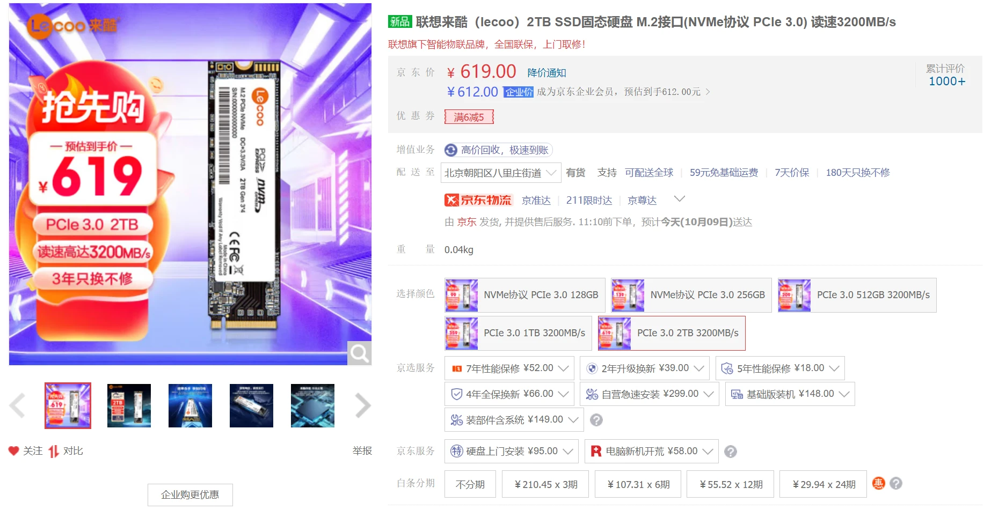
Task: Click the question mark beside 电脑新机开荒
Action: (x=730, y=452)
